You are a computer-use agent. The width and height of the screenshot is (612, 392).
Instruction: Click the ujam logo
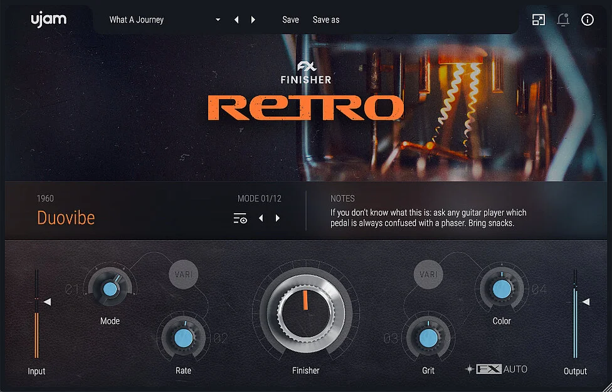tap(47, 19)
